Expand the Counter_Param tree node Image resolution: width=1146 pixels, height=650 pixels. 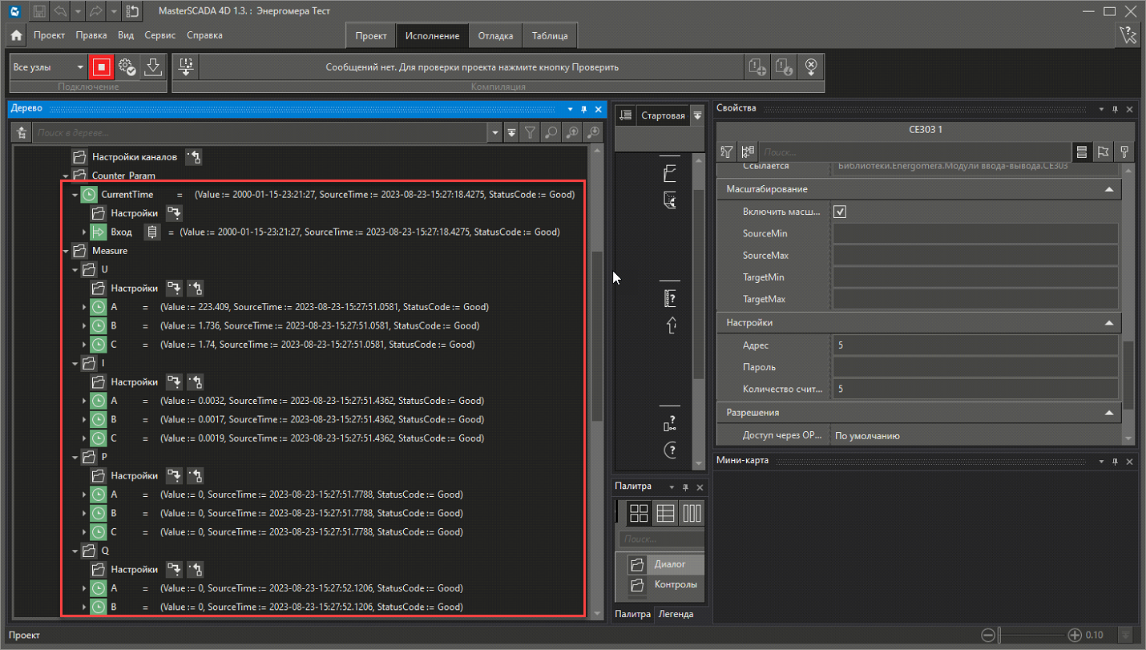coord(67,176)
